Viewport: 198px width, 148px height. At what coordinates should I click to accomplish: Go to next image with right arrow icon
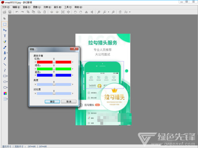(57, 12)
